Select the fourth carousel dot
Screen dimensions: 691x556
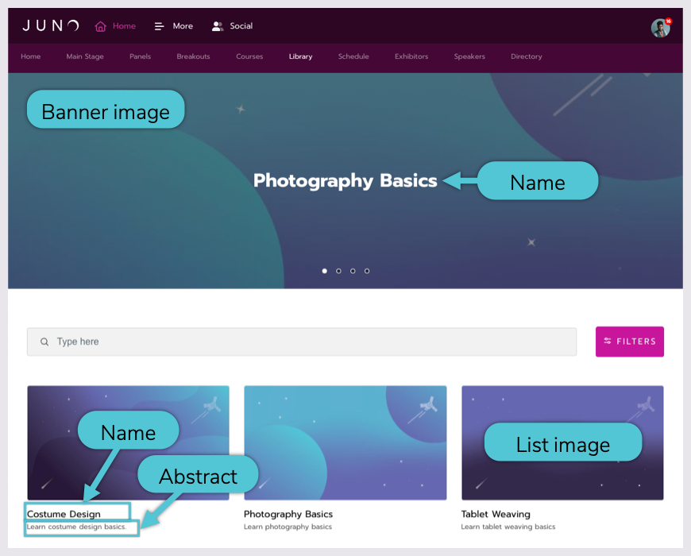click(x=367, y=271)
